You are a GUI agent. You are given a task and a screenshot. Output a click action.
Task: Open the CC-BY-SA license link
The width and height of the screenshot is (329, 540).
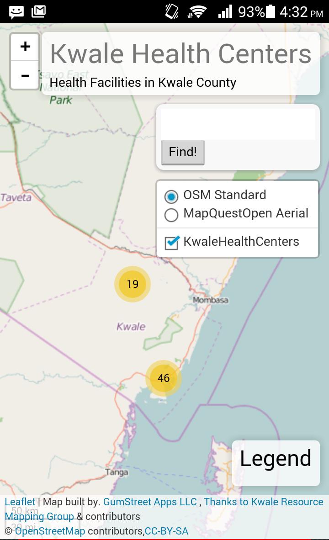click(x=166, y=531)
